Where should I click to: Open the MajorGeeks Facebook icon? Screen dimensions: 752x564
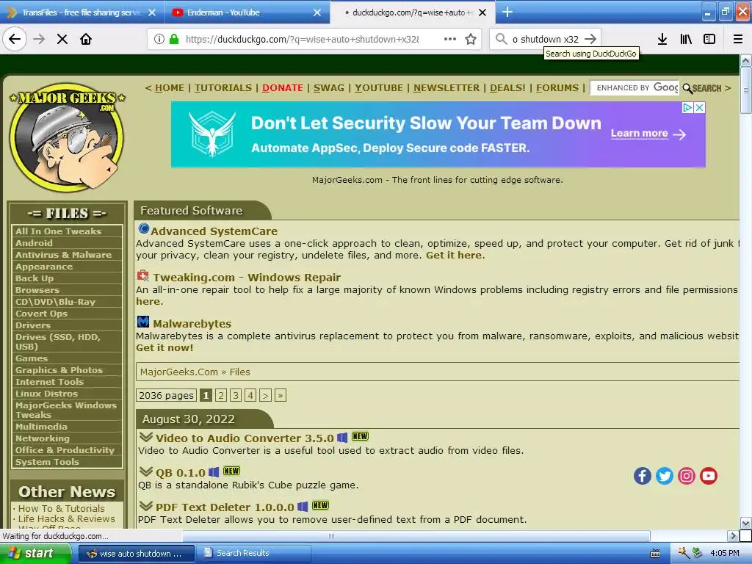[642, 476]
